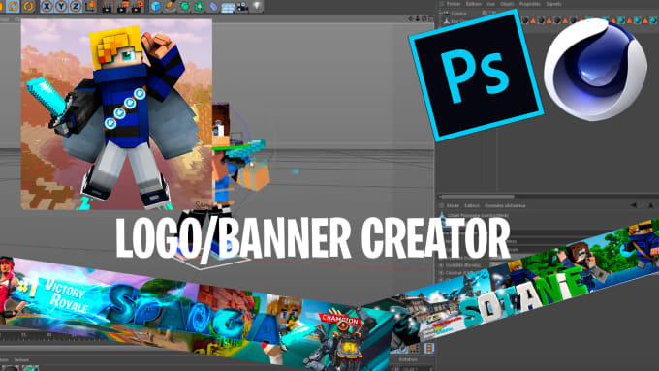Toggle the Z axis lock

click(76, 7)
